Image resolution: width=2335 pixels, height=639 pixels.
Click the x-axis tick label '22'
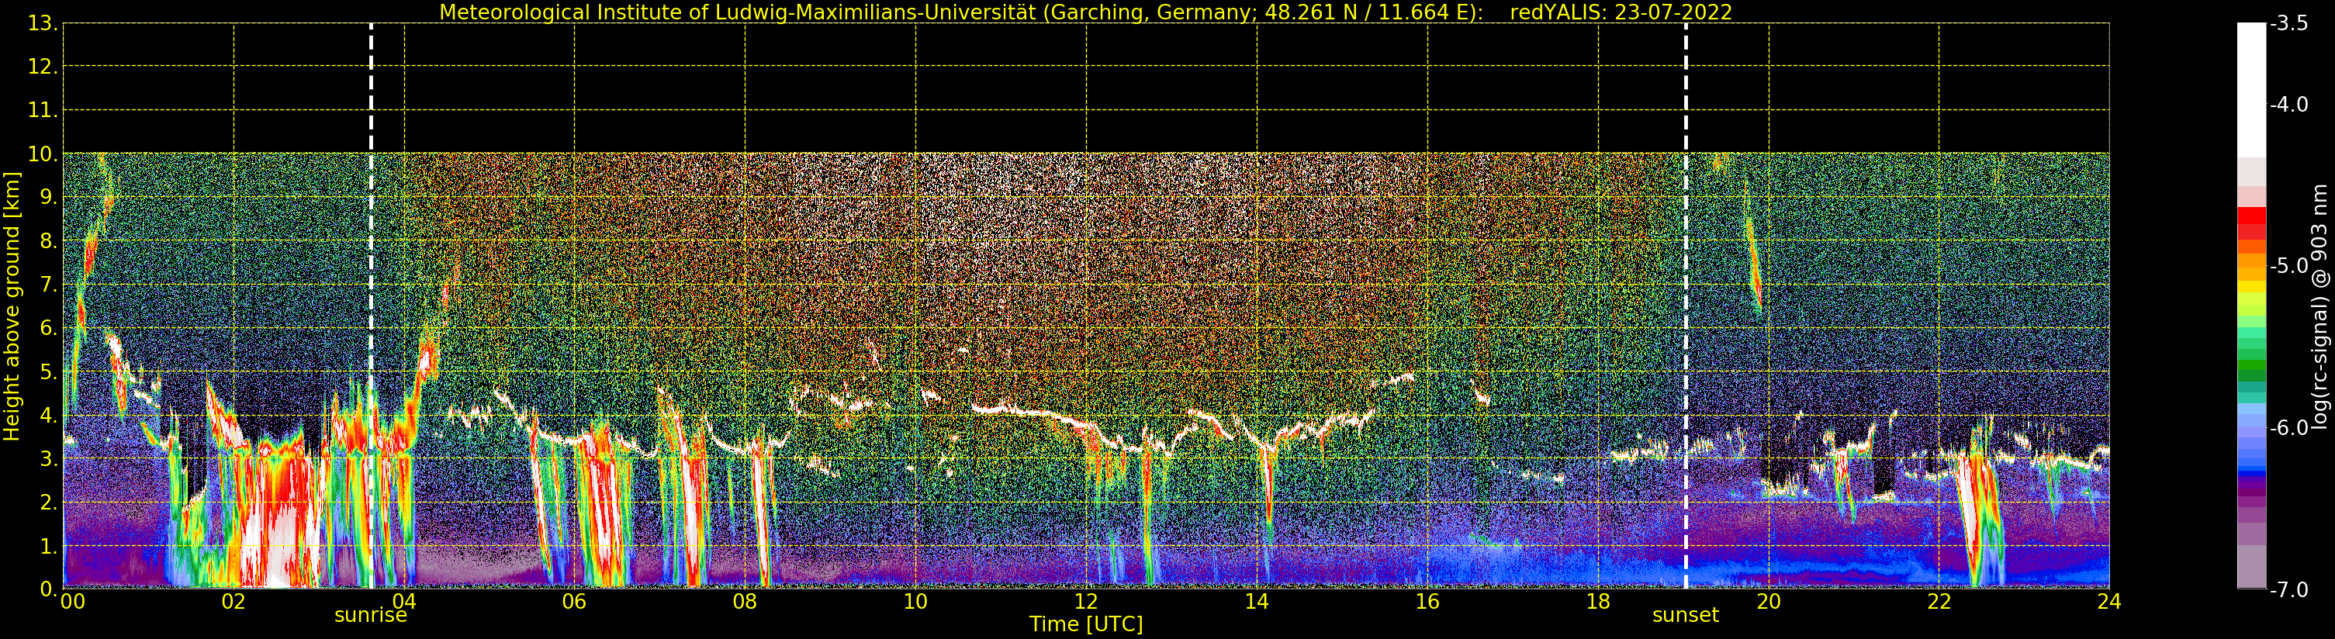point(1939,602)
